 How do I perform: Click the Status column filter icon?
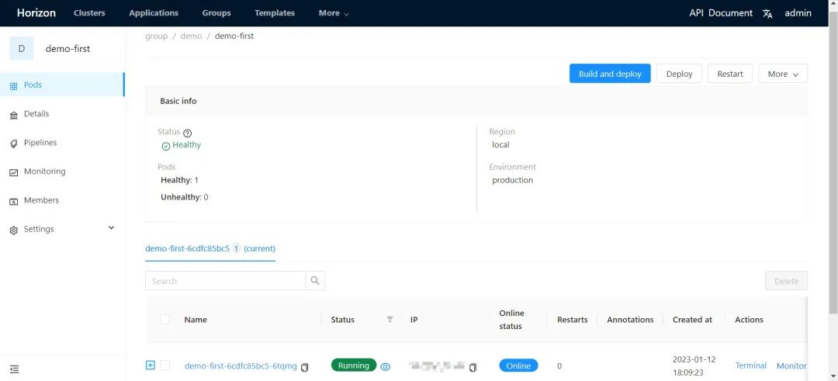tap(390, 320)
